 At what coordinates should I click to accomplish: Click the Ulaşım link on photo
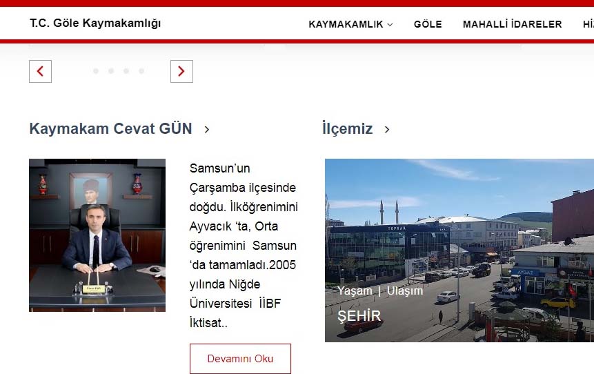(404, 291)
